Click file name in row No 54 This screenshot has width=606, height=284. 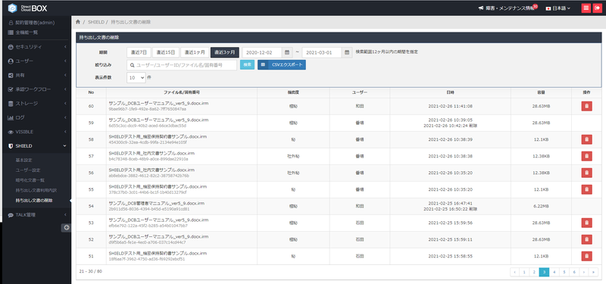157,203
